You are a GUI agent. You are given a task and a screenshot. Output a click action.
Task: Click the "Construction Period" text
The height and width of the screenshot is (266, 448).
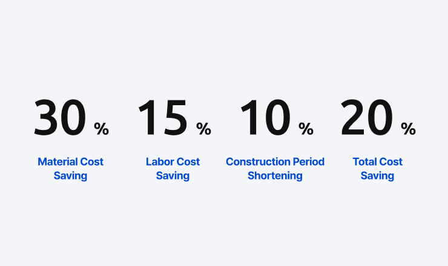pos(275,162)
